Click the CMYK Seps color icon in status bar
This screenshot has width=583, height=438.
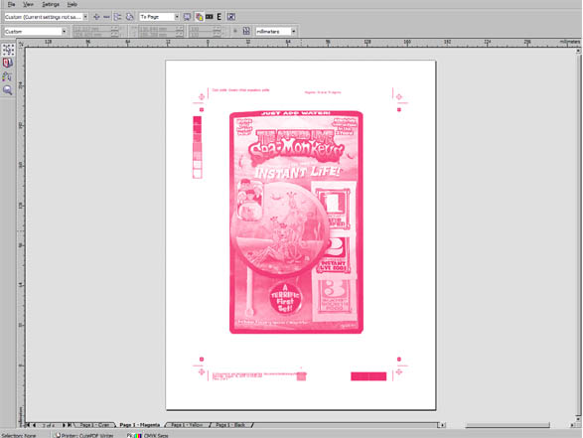138,435
